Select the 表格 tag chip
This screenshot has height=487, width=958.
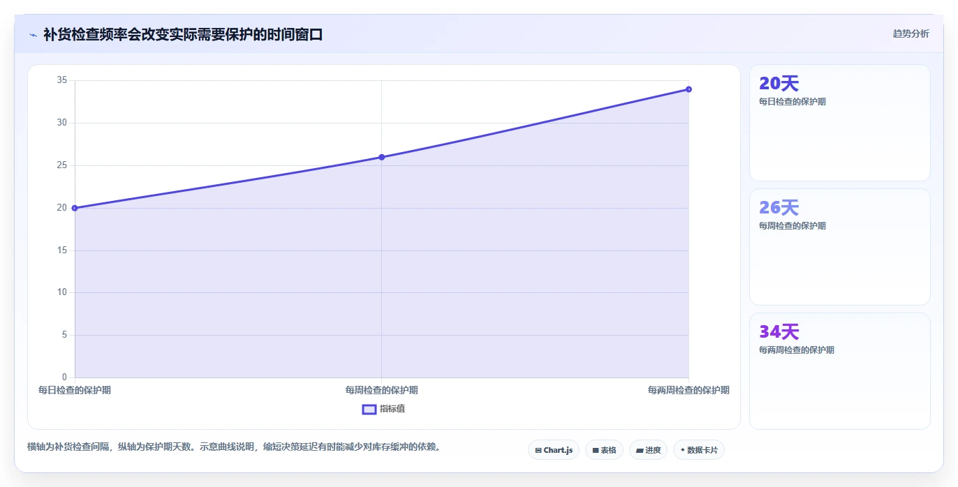[604, 450]
